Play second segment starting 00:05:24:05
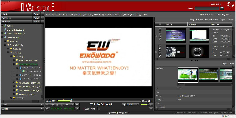Screen dimensions: 236x118 [160, 46]
